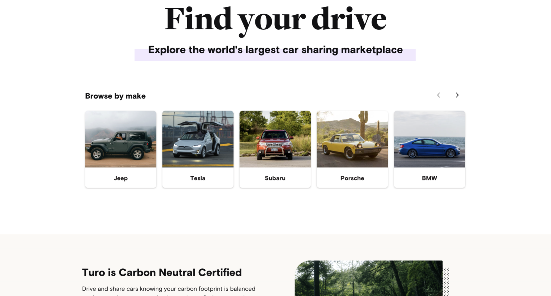Open the yellow Porsche car photo

click(x=352, y=139)
